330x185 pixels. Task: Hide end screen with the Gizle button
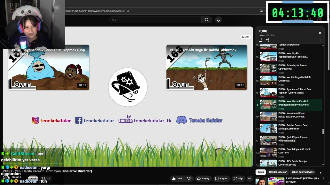click(x=245, y=37)
